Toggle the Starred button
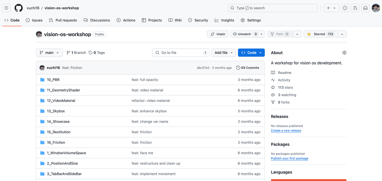382x181 pixels. point(321,34)
